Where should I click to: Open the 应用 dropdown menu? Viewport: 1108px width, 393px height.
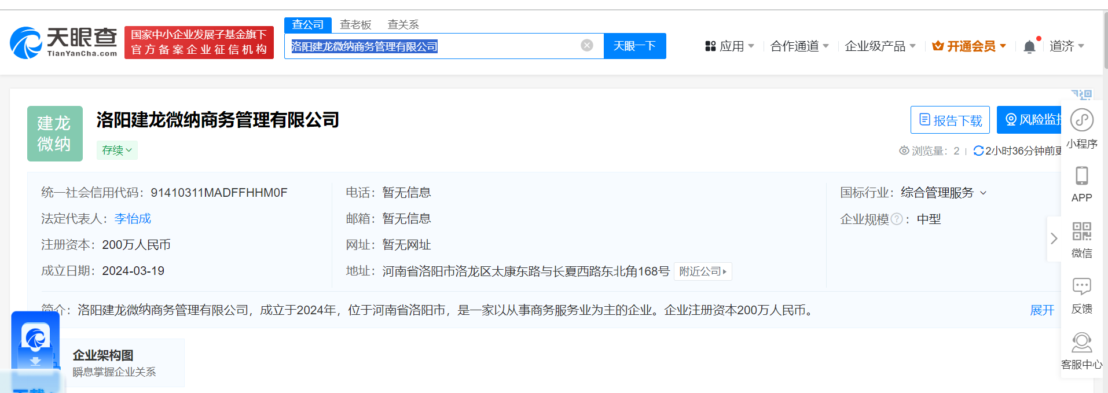tap(729, 46)
